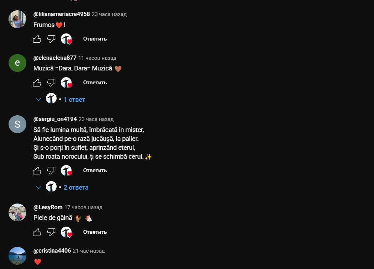Like the comment by @elenaelena877
This screenshot has width=374, height=269.
37,83
